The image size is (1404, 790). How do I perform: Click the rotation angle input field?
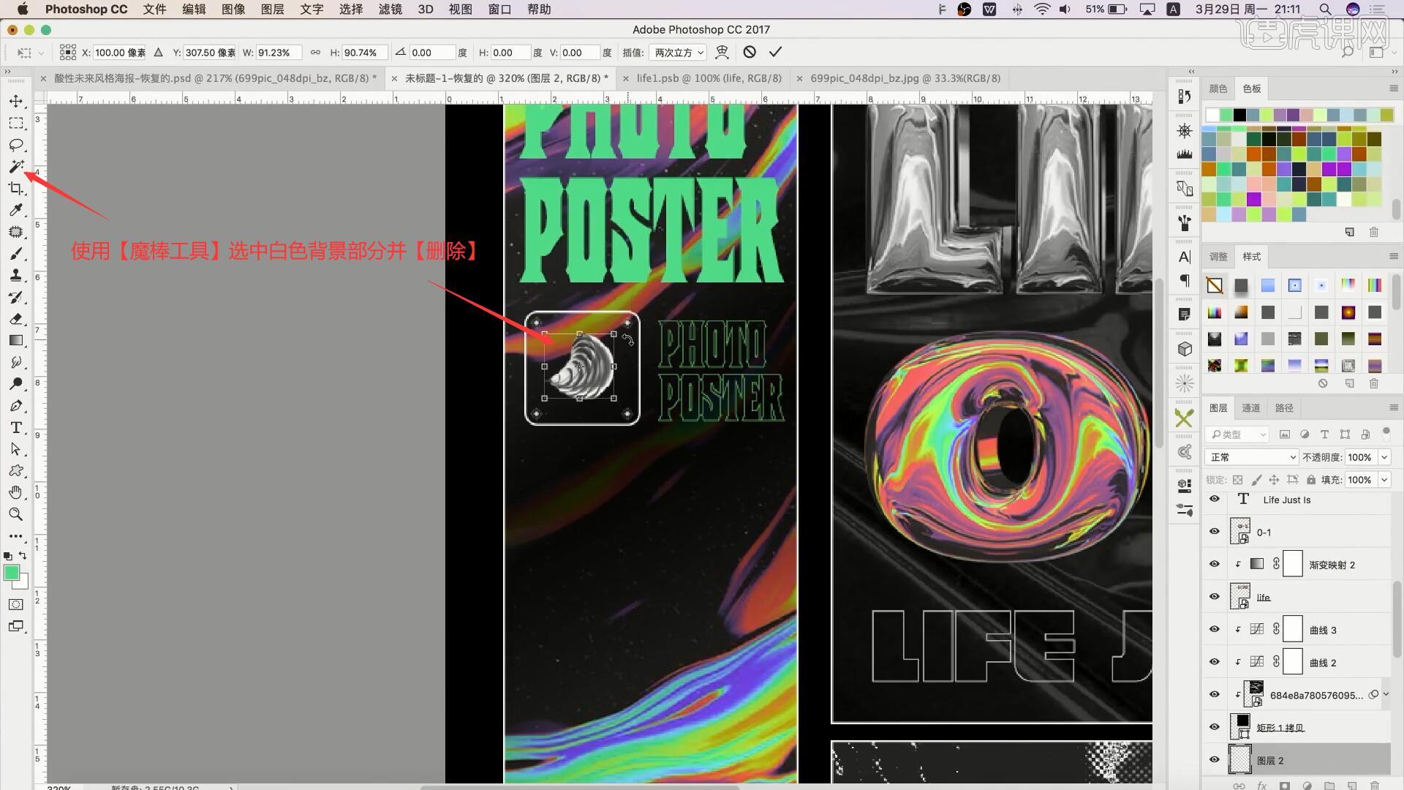pos(432,53)
